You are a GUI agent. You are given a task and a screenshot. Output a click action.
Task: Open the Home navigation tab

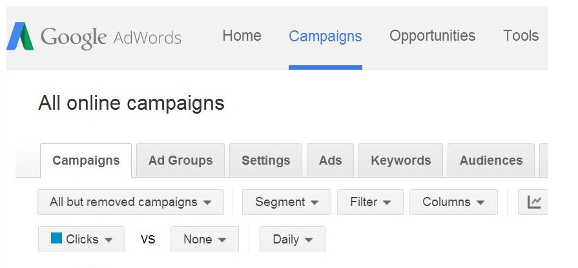[x=242, y=36]
